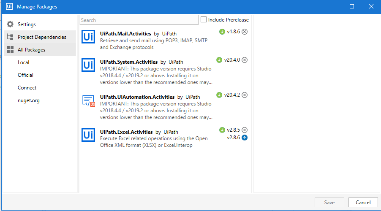Select the UiPath.Mail.Activities package title
381x211 pixels.
pos(125,33)
